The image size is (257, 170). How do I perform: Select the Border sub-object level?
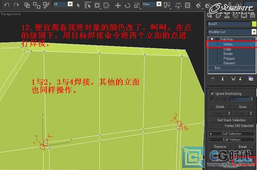228,54
